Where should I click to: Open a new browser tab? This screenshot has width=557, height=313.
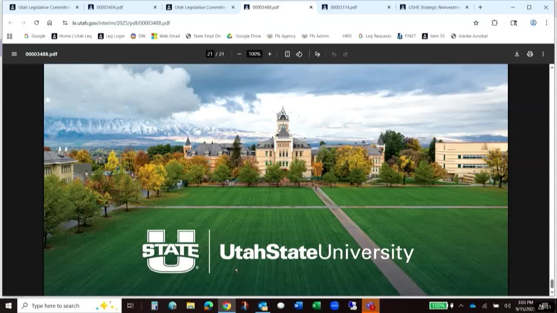point(480,7)
